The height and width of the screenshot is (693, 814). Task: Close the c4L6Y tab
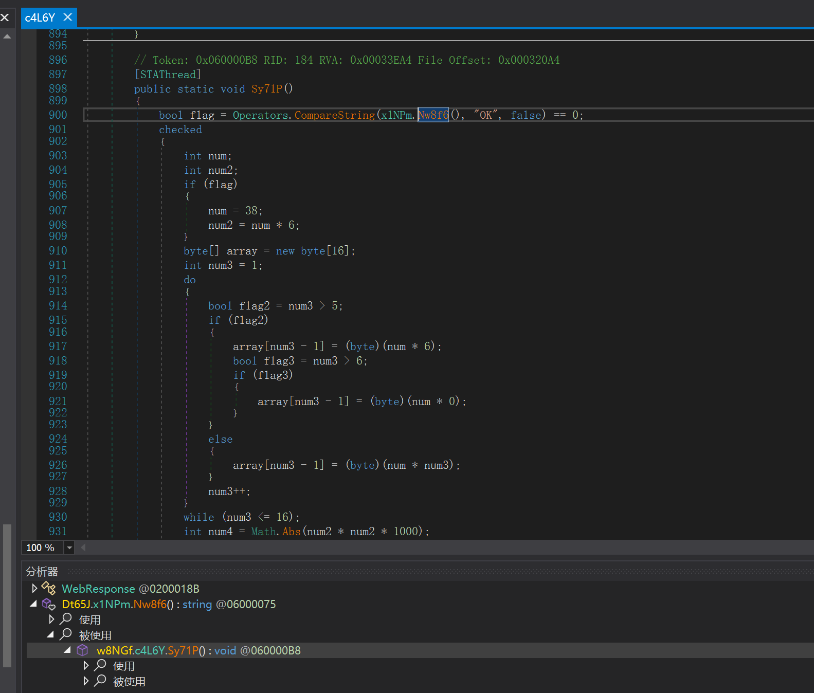click(67, 17)
